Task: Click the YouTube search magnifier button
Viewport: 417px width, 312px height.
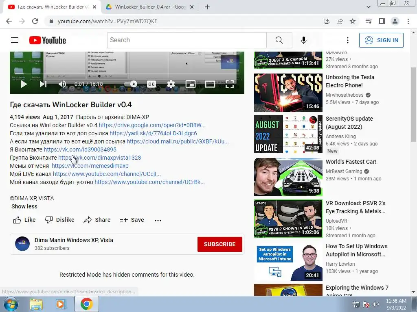Action: click(279, 40)
